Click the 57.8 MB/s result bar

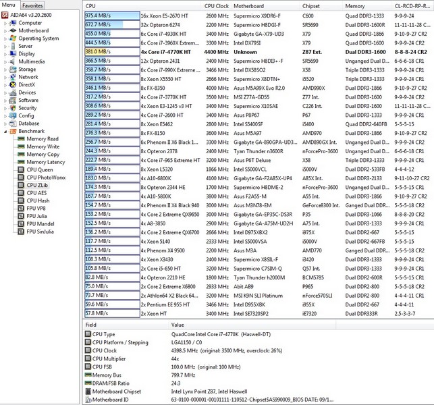pyautogui.click(x=112, y=313)
